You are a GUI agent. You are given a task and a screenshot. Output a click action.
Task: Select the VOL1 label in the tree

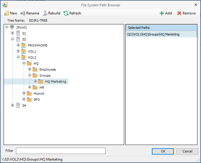click(32, 51)
